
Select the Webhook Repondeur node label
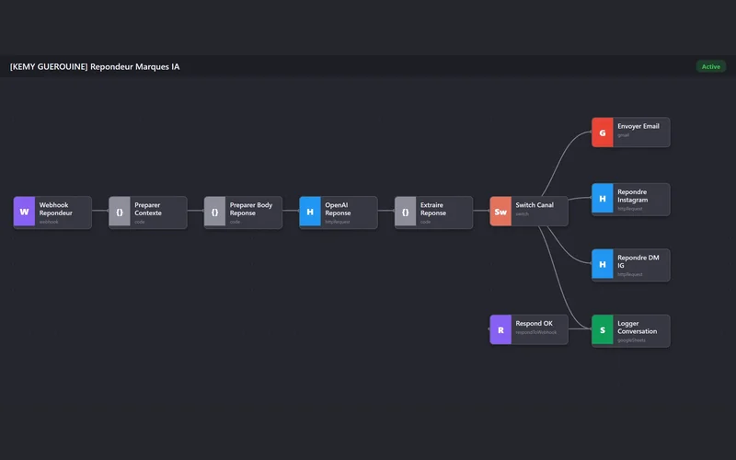[x=56, y=209]
